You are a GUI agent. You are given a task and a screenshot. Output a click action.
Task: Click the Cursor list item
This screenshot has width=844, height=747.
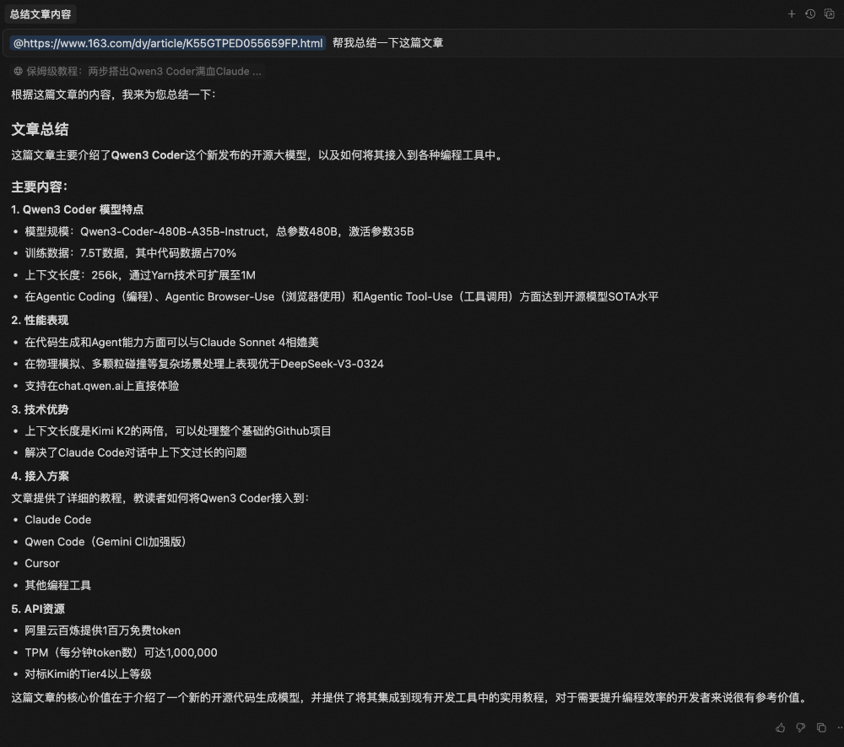pyautogui.click(x=42, y=564)
